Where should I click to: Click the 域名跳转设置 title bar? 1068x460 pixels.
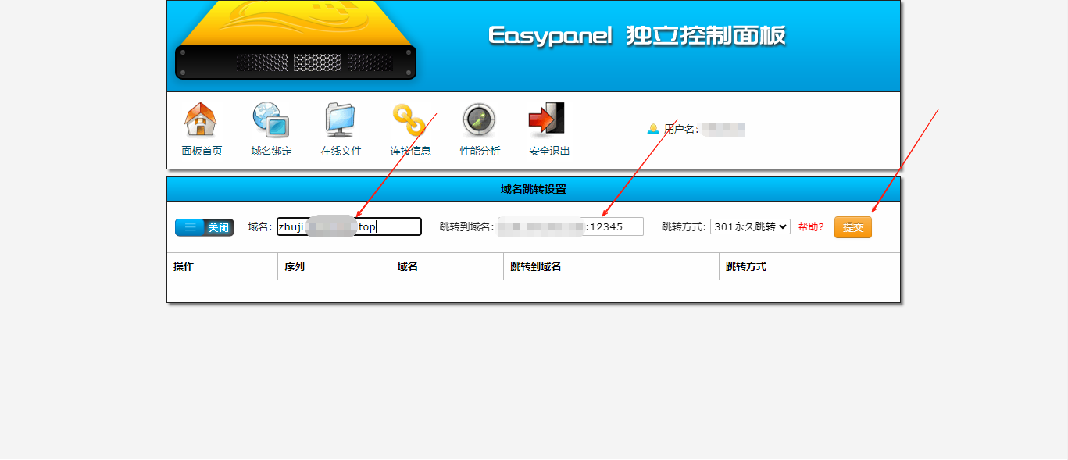tap(533, 188)
